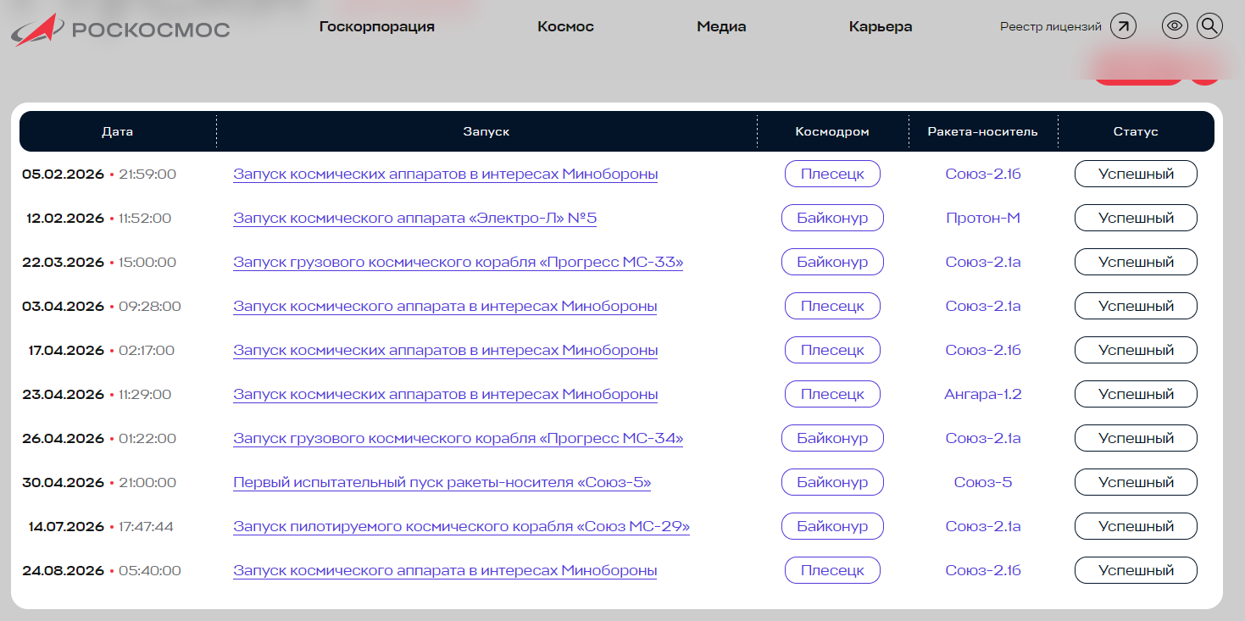Click the Байконур button in the 22.03.2026 row
Viewport: 1245px width, 621px height.
832,262
